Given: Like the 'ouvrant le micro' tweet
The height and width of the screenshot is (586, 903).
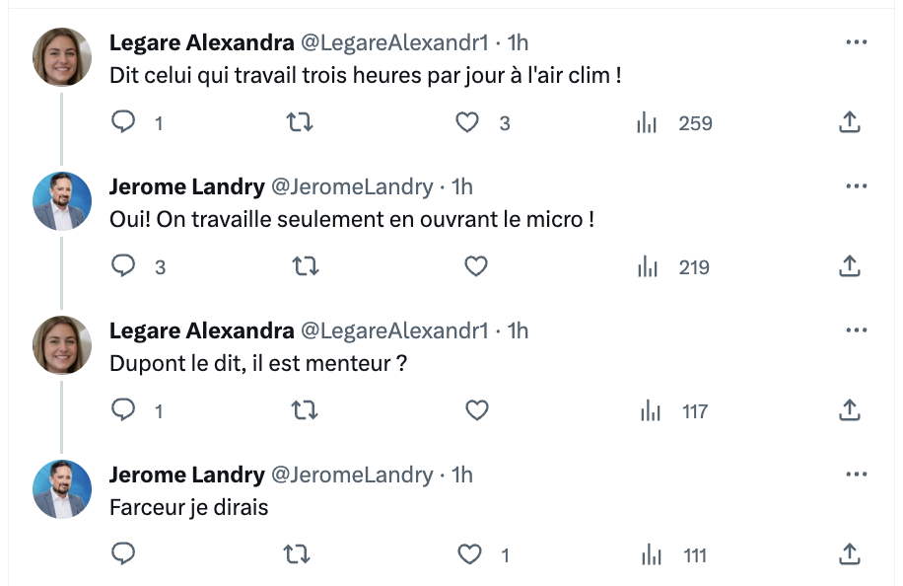Looking at the screenshot, I should coord(476,266).
